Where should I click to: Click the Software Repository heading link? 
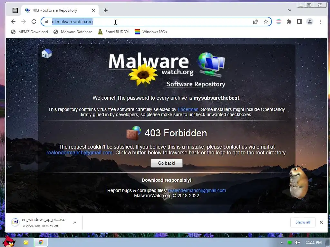pos(196,84)
